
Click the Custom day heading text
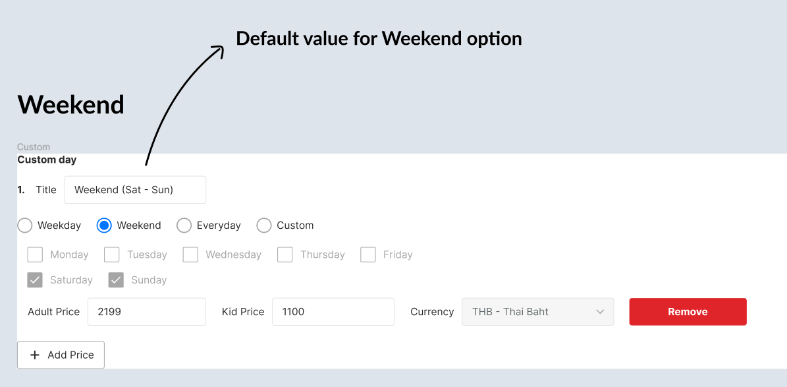pyautogui.click(x=47, y=160)
